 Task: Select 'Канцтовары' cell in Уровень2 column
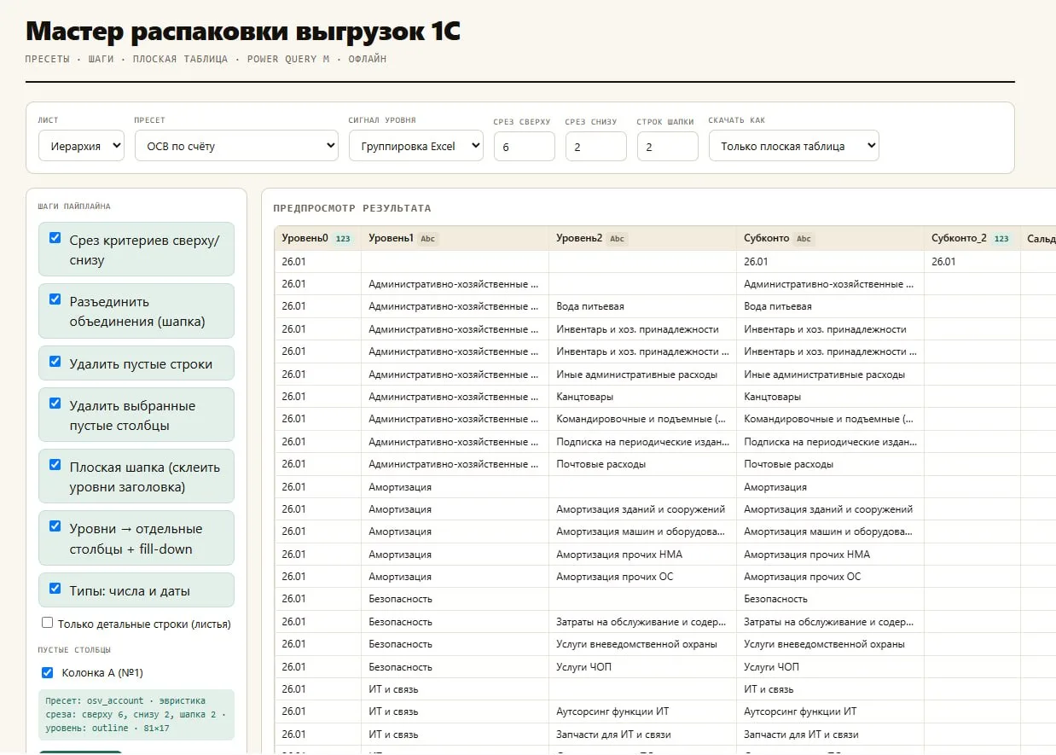(x=643, y=397)
